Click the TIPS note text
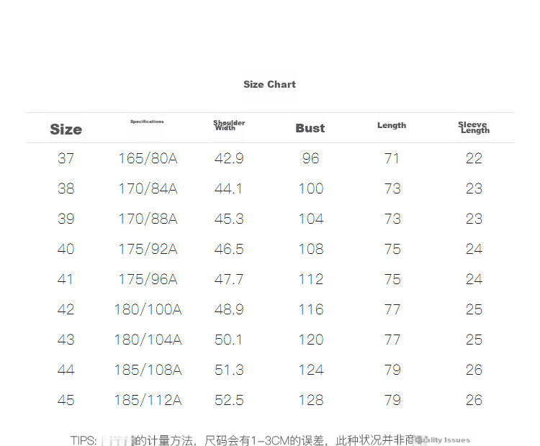 click(x=242, y=440)
